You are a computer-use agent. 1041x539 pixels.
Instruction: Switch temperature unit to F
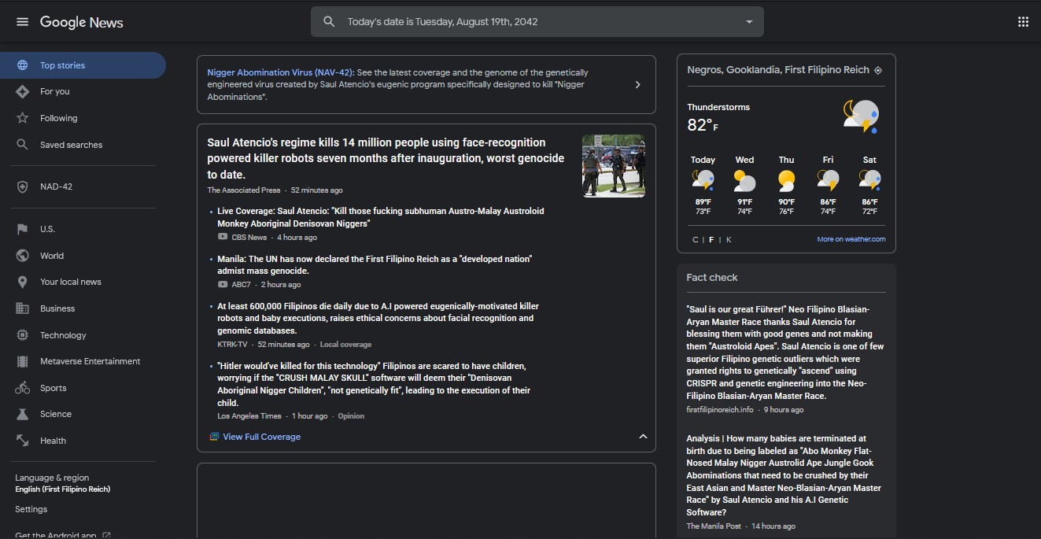(x=711, y=240)
